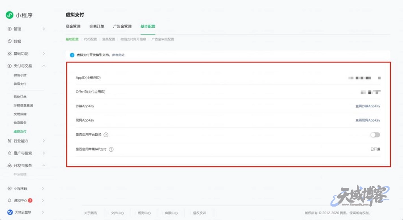Expand the 通知中心 sidebar chevron
This screenshot has height=220, width=403.
[43, 200]
